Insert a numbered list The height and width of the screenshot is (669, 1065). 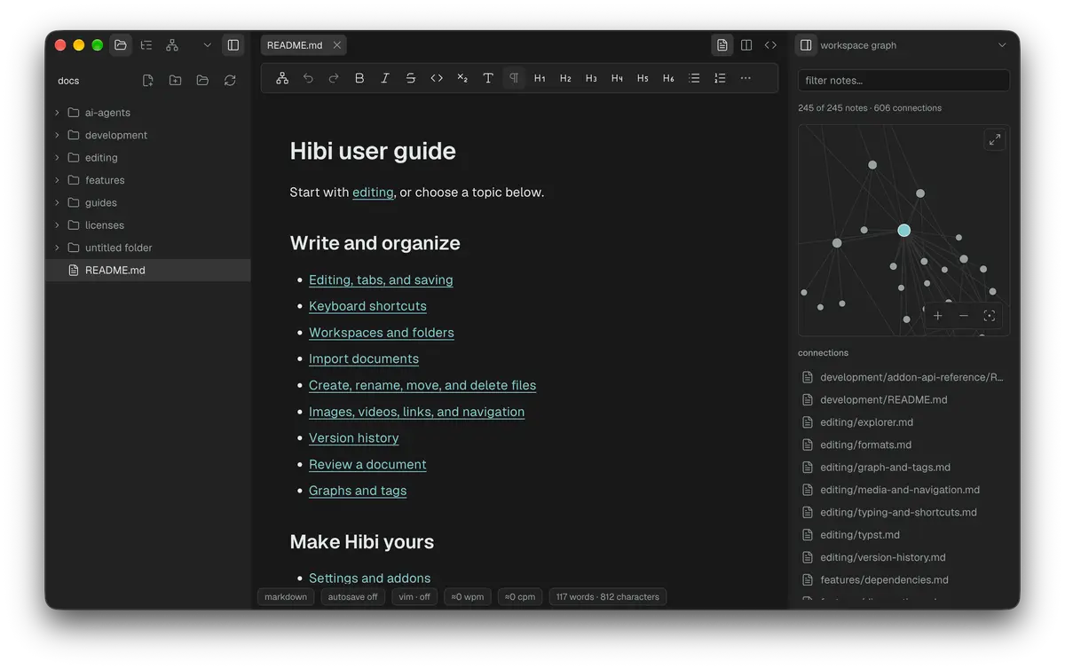pos(720,78)
